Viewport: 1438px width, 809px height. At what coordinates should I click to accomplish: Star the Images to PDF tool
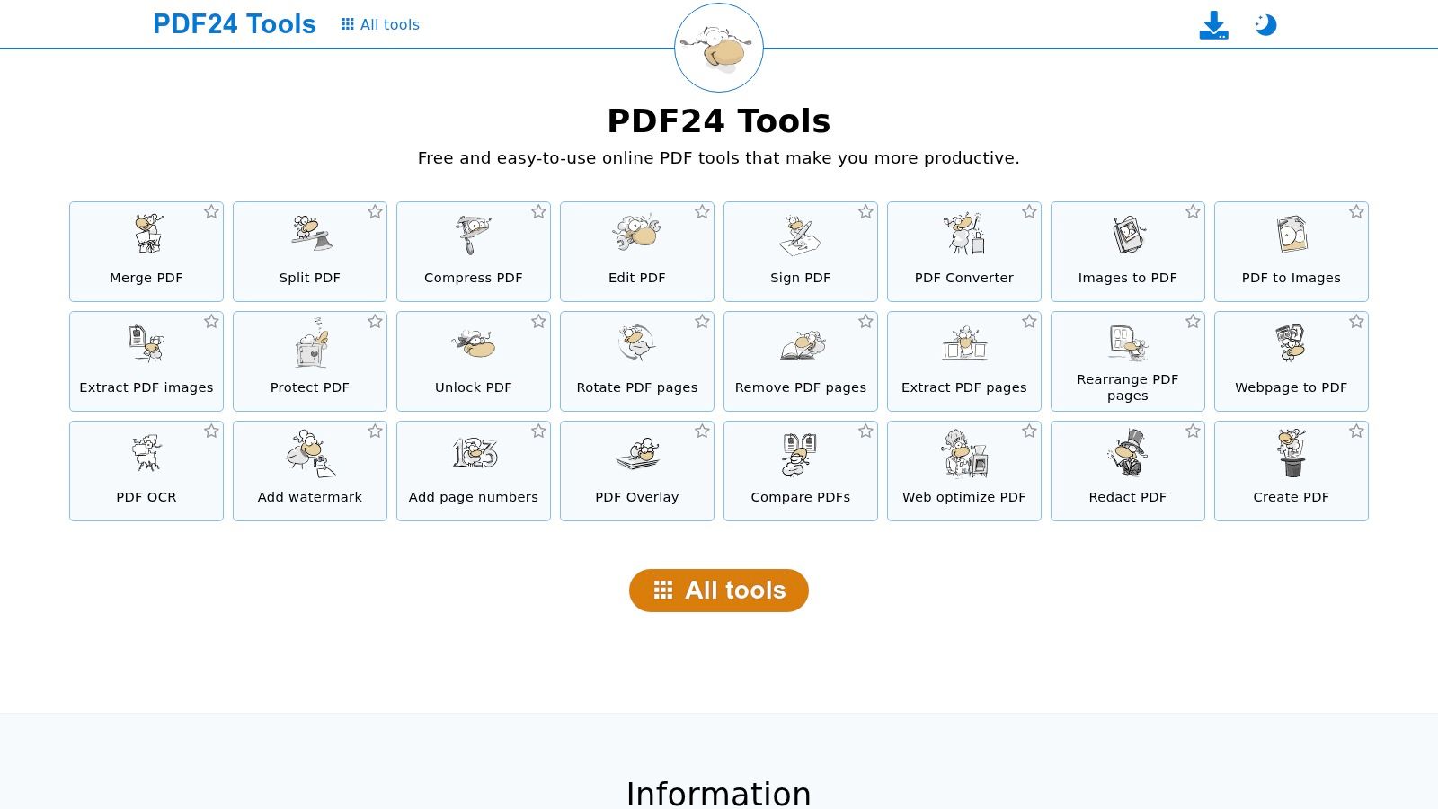(1193, 212)
